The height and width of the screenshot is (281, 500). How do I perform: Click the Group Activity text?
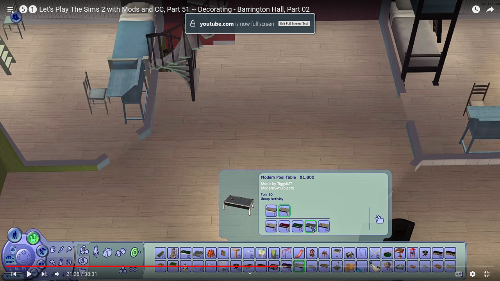click(x=272, y=199)
